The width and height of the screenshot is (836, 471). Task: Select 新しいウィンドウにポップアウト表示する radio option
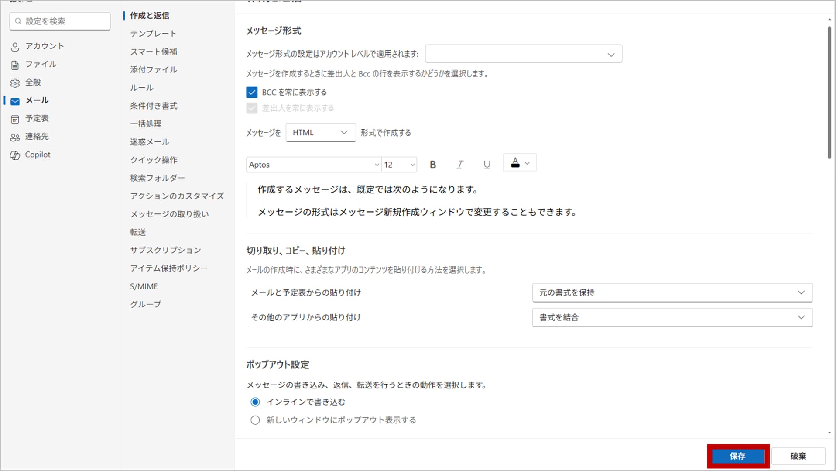pyautogui.click(x=255, y=420)
